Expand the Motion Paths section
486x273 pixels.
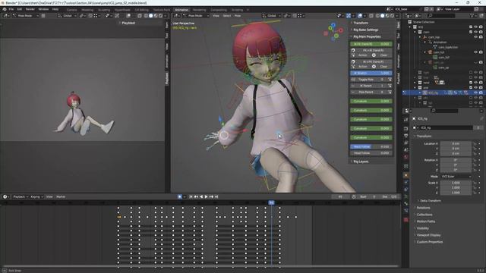(425, 221)
